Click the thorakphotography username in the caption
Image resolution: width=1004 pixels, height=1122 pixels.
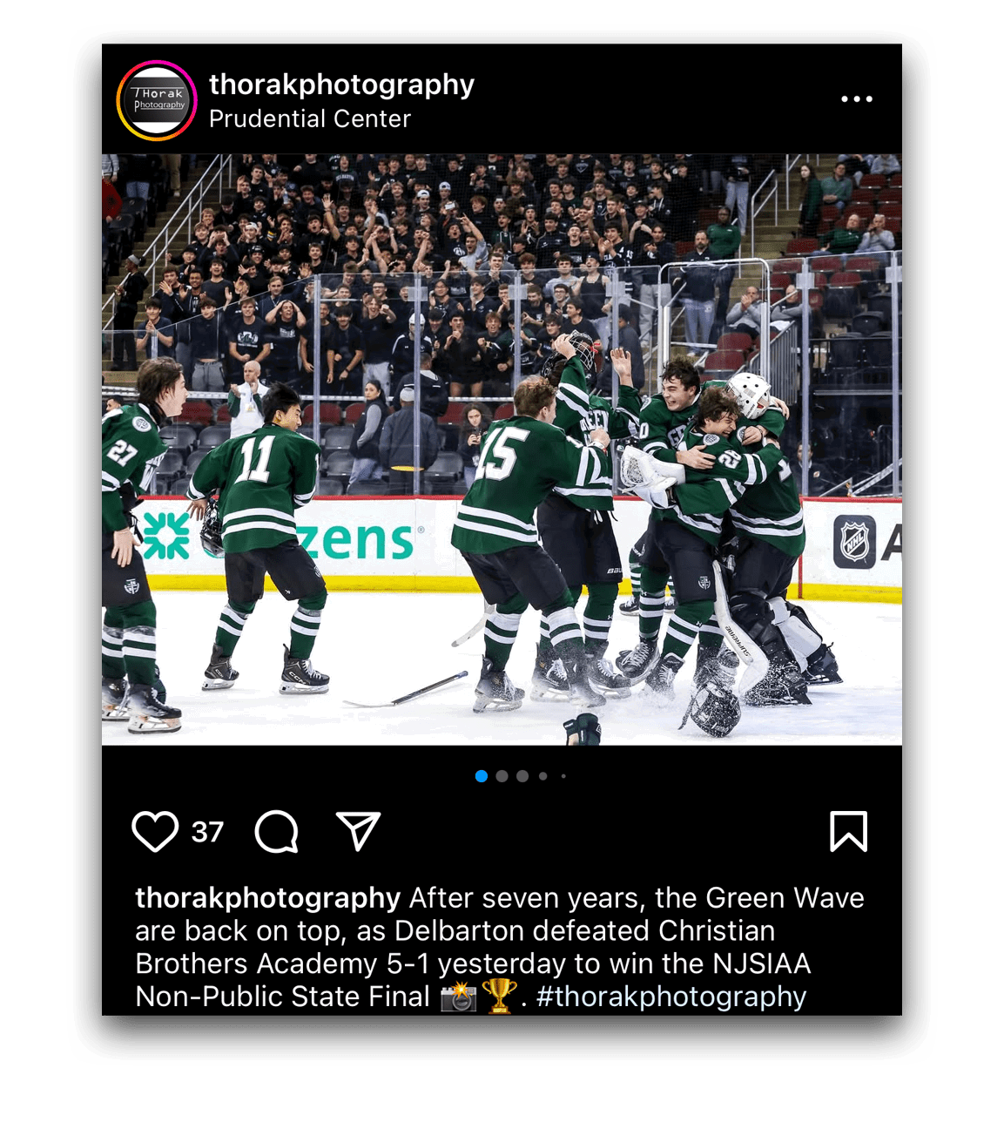click(x=267, y=897)
